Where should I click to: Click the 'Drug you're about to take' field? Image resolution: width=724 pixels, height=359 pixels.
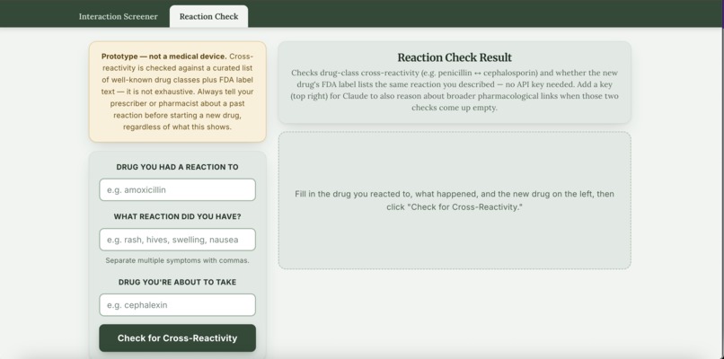(177, 305)
